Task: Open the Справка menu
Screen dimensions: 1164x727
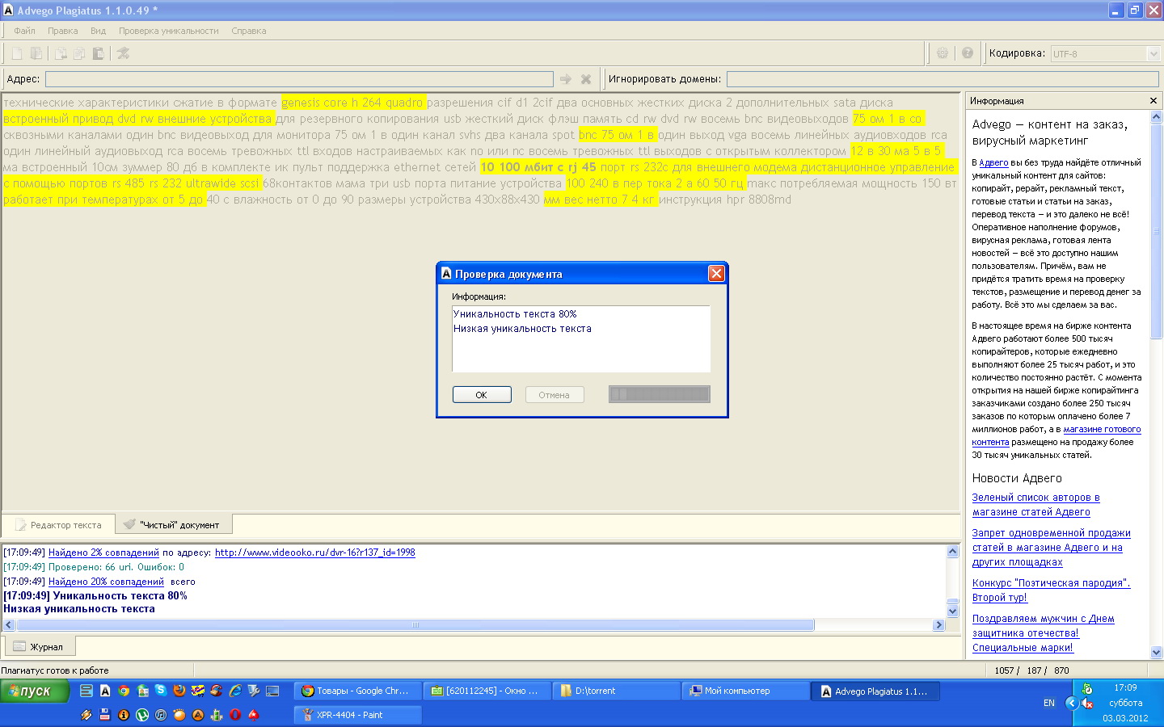Action: 248,31
